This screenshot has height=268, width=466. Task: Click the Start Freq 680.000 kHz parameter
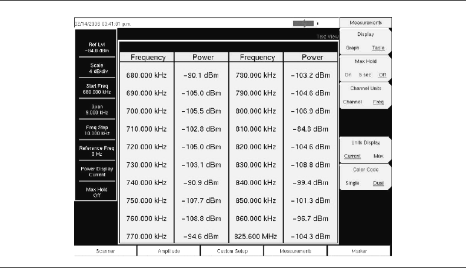97,89
